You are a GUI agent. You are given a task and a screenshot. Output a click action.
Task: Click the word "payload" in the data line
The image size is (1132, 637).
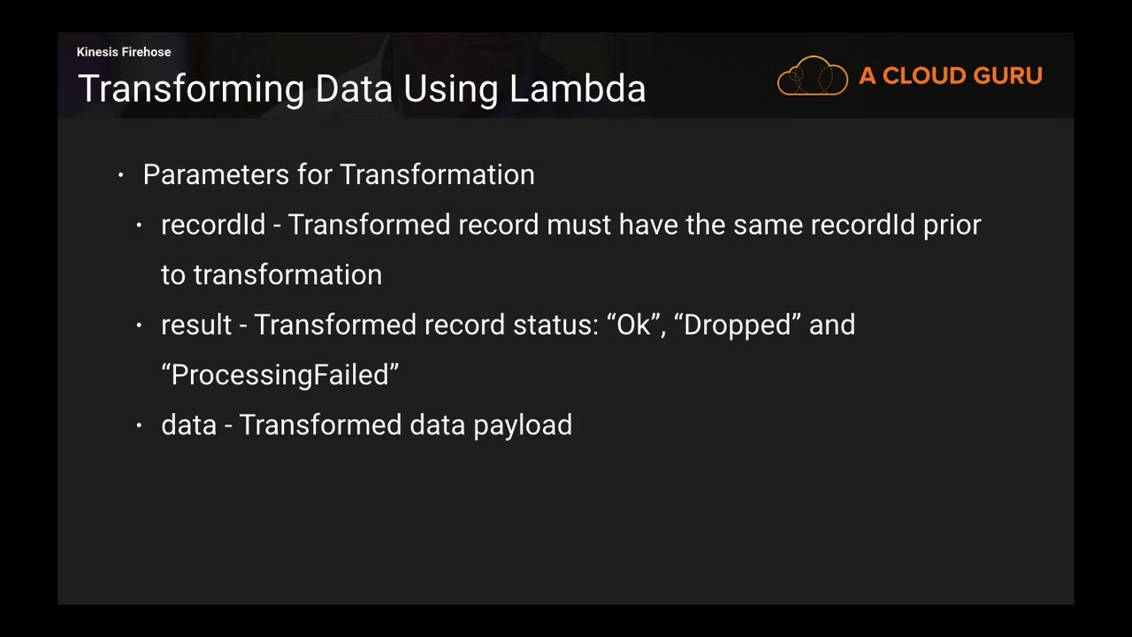[x=523, y=426]
